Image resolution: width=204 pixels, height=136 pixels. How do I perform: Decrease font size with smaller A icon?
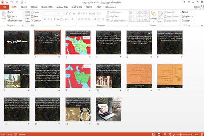[70, 14]
